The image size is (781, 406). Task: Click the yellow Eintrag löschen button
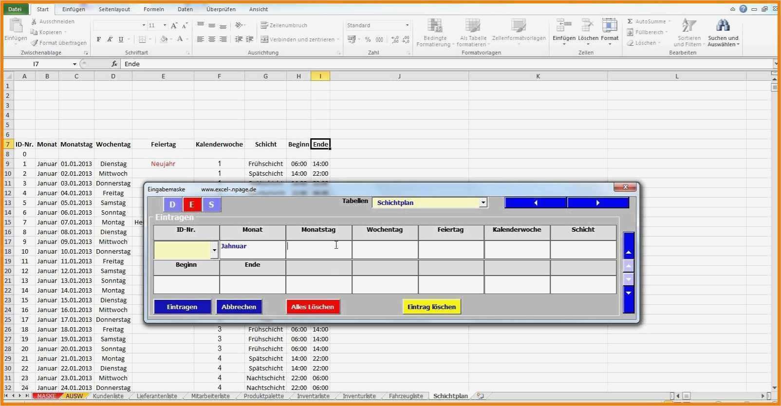[x=431, y=307]
